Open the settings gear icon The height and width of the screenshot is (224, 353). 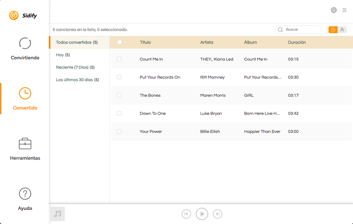click(334, 10)
